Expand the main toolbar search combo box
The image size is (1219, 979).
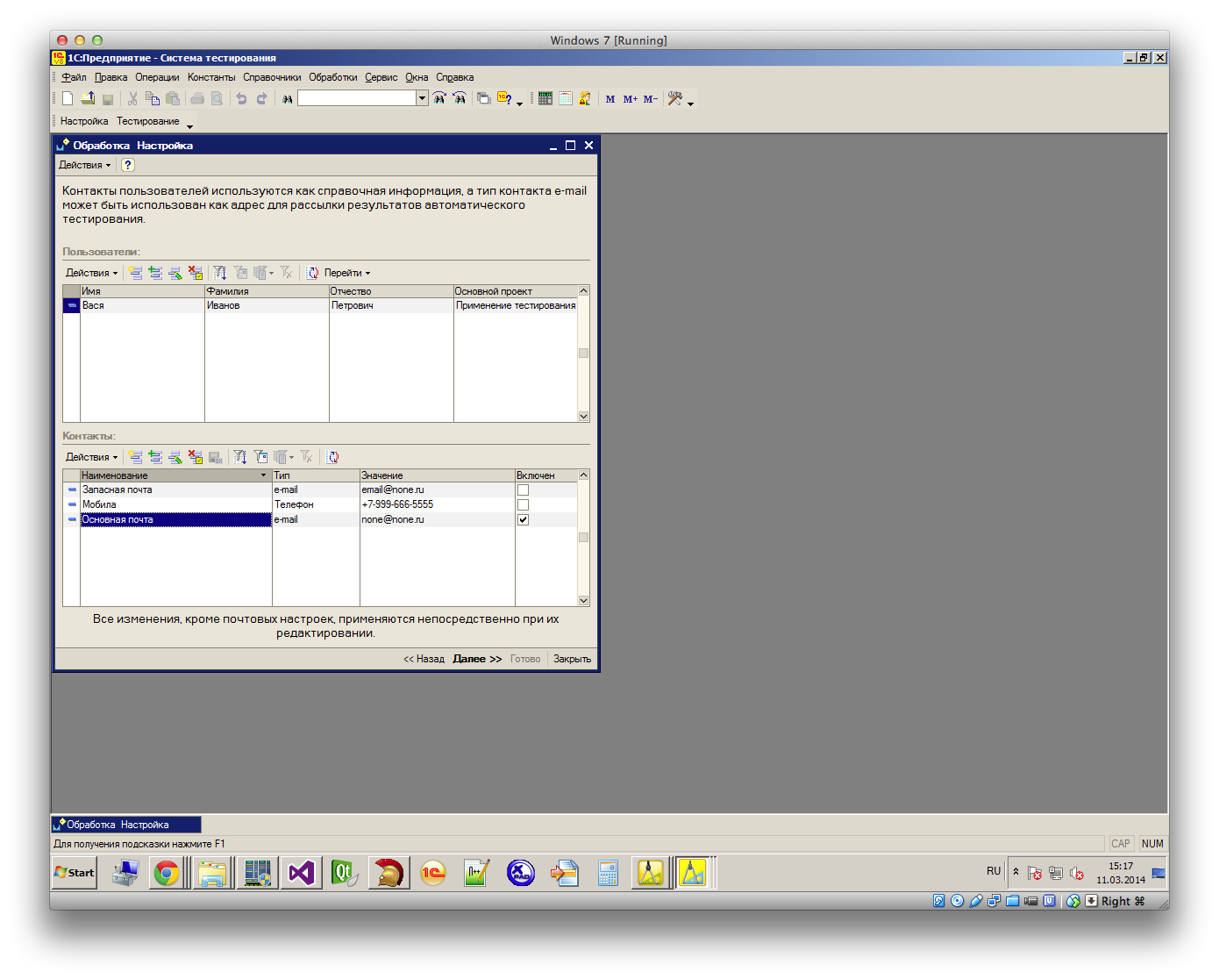(x=423, y=98)
